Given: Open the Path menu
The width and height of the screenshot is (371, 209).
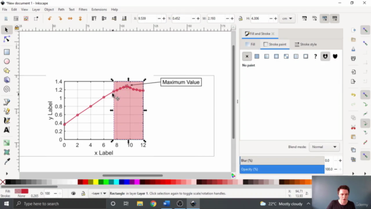Looking at the screenshot, I should [x=61, y=9].
